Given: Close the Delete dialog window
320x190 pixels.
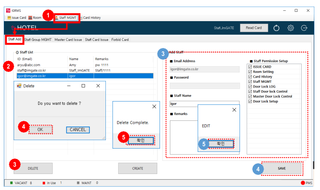Looking at the screenshot, I should [98, 86].
